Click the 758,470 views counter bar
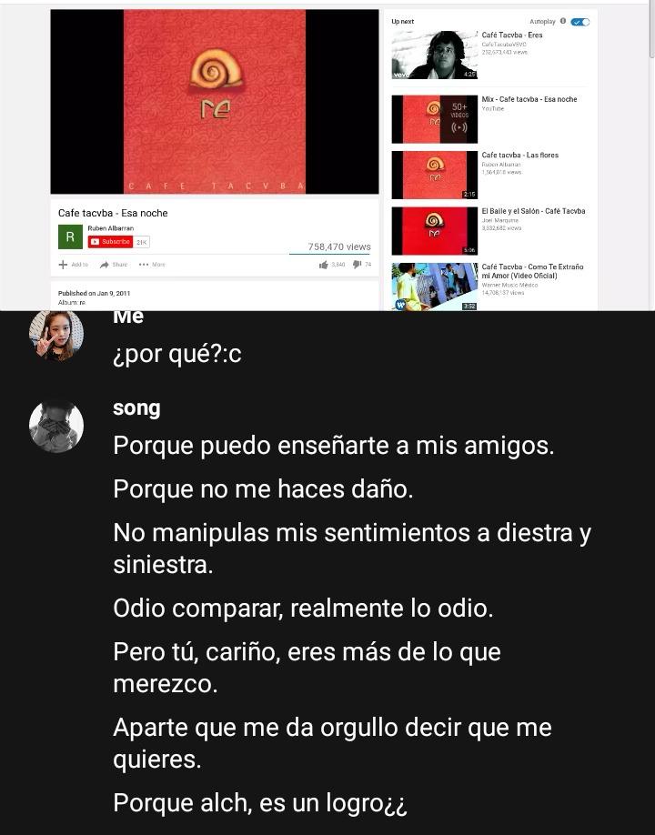655x835 pixels. 330,254
